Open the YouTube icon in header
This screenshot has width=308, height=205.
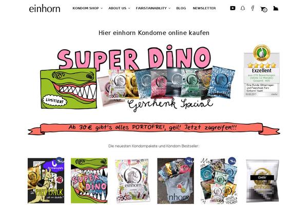(x=233, y=8)
